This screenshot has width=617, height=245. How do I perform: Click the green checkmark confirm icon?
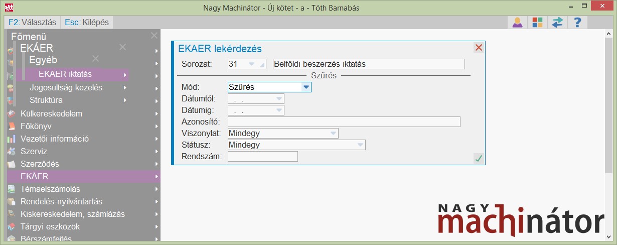[479, 159]
